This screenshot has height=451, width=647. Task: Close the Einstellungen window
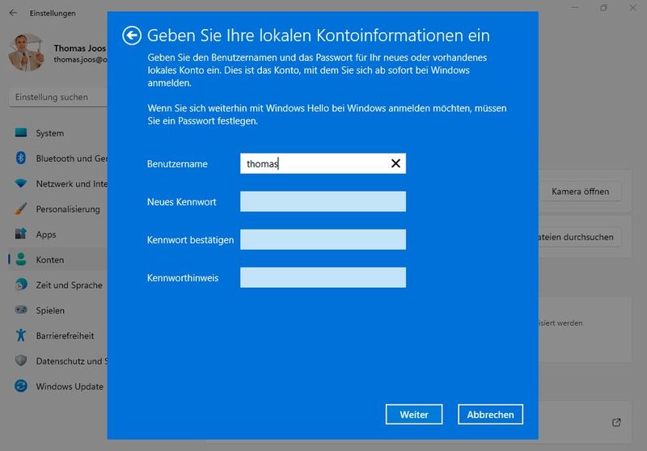click(x=633, y=8)
